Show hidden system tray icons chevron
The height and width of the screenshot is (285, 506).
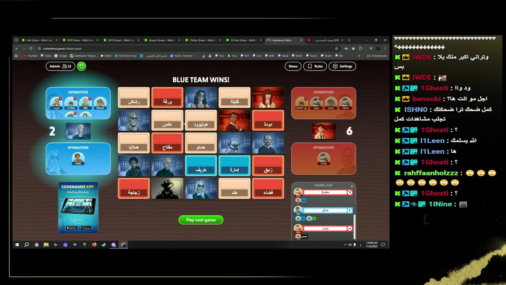pyautogui.click(x=345, y=245)
